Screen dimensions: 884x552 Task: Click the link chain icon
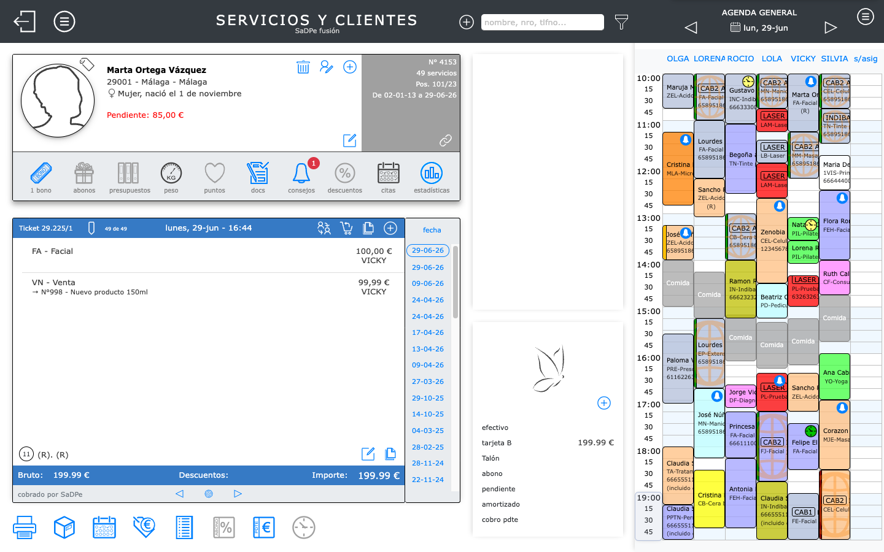point(446,140)
